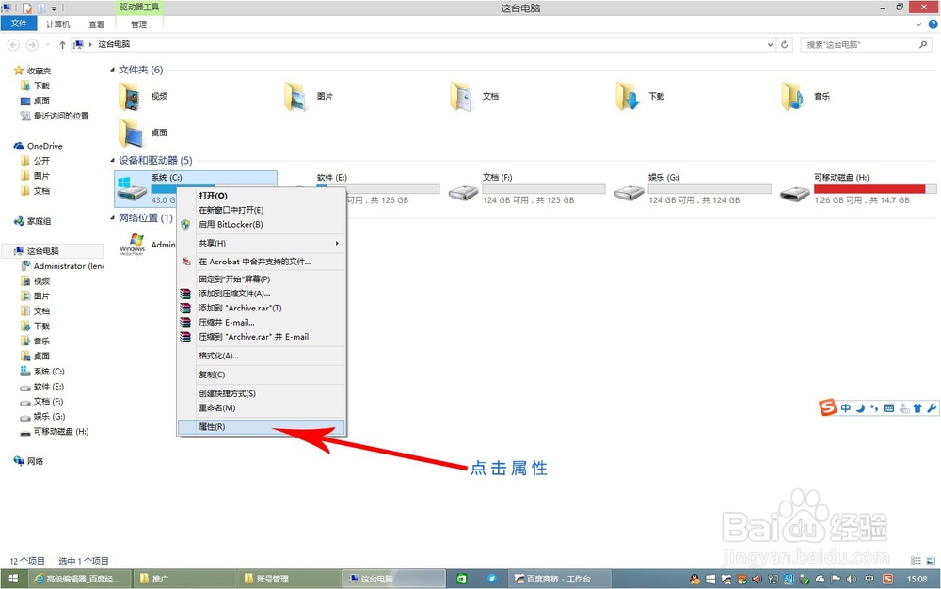Click 这台电脑 in the address bar
941x589 pixels.
[x=114, y=44]
